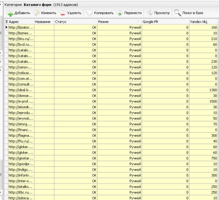The image size is (219, 200).
Task: Click the Добавить button label
Action: click(x=22, y=13)
